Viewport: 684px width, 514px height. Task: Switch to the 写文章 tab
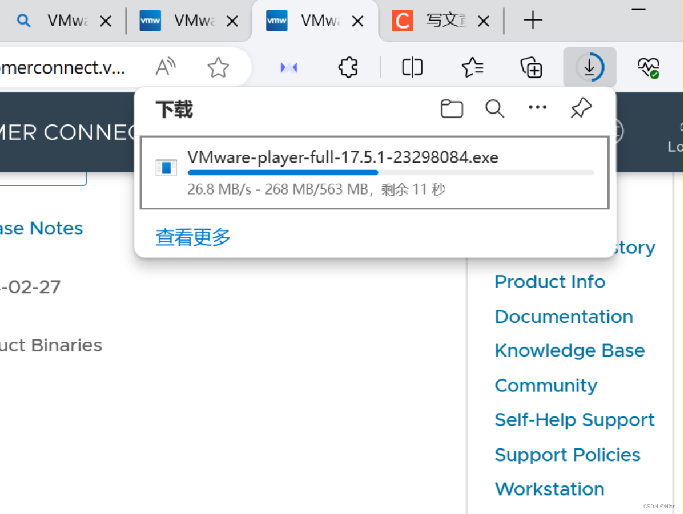pyautogui.click(x=445, y=20)
